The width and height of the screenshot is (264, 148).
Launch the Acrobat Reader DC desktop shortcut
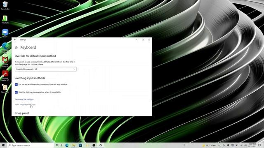tap(5, 76)
